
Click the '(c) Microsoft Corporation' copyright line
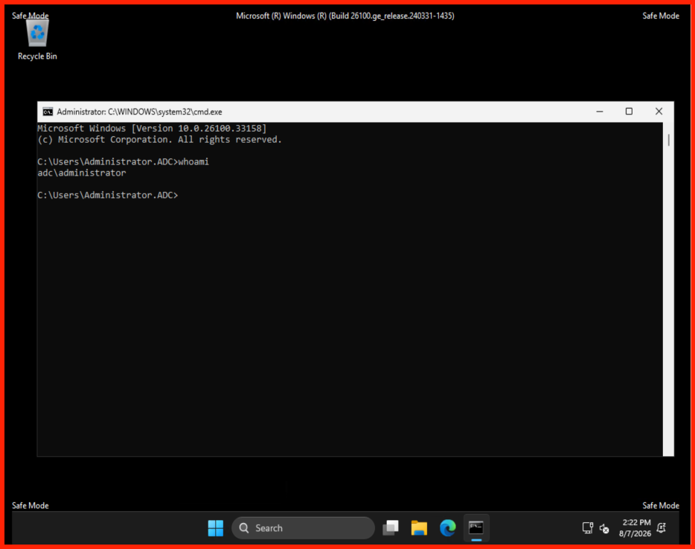159,140
